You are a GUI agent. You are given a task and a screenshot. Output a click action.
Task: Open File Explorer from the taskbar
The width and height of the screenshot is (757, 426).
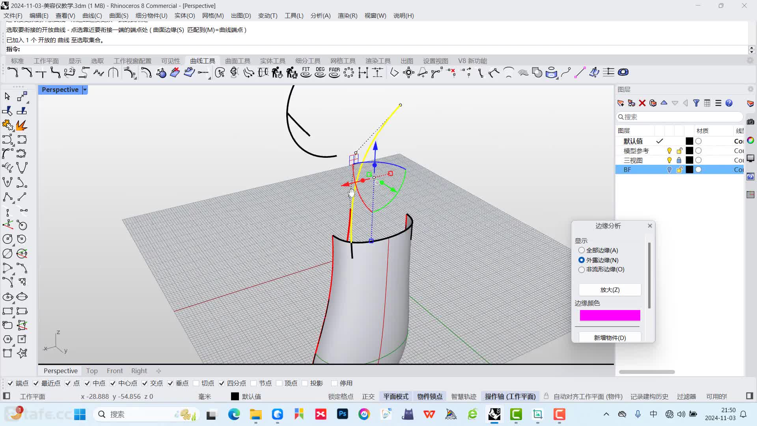coord(256,414)
